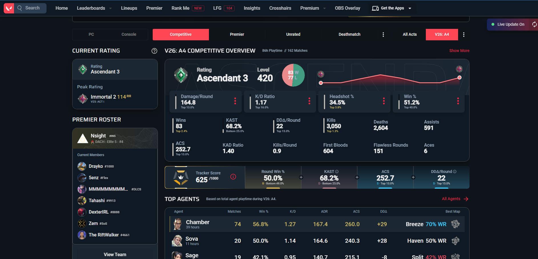Click the Win % column header
Image resolution: width=538 pixels, height=259 pixels.
(264, 212)
